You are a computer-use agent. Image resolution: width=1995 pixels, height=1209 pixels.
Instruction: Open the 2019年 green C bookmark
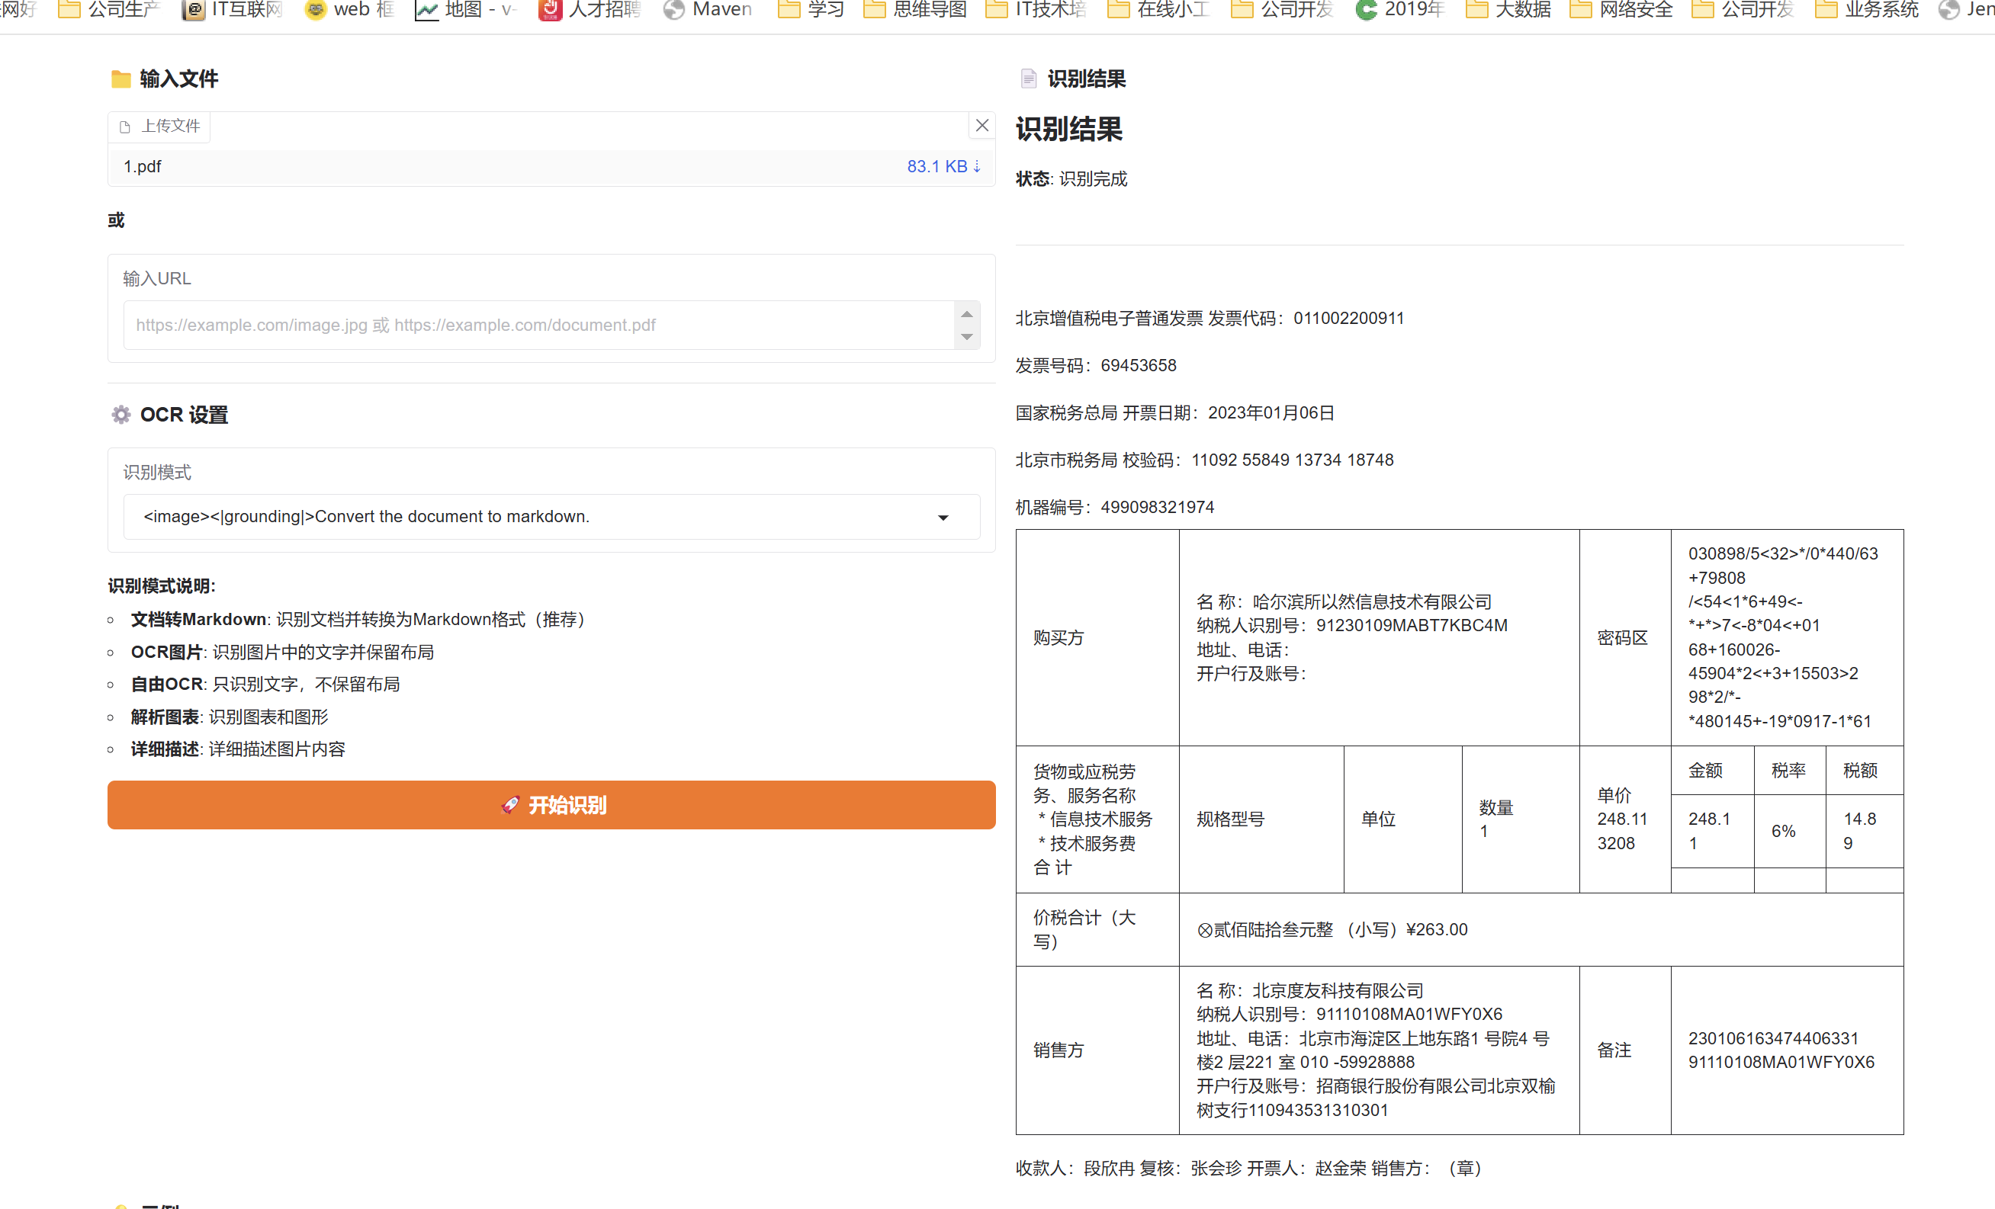1366,10
